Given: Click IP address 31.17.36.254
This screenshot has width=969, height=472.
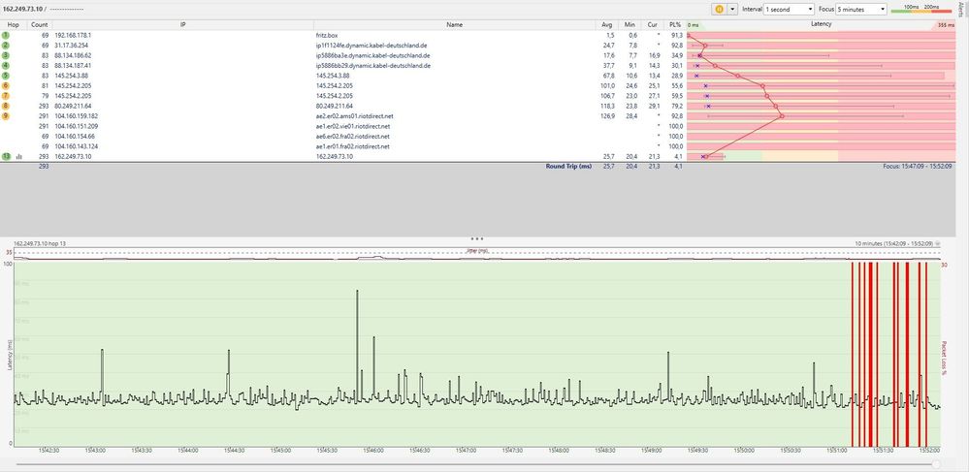Looking at the screenshot, I should [71, 46].
